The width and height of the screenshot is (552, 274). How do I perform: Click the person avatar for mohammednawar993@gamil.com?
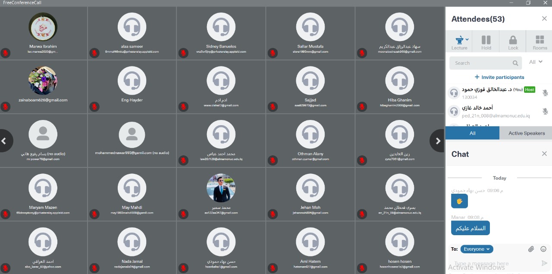tap(132, 135)
